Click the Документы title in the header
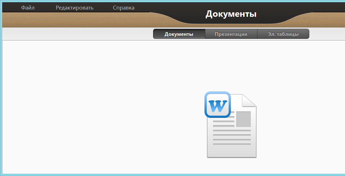This screenshot has height=176, width=345. pos(231,14)
